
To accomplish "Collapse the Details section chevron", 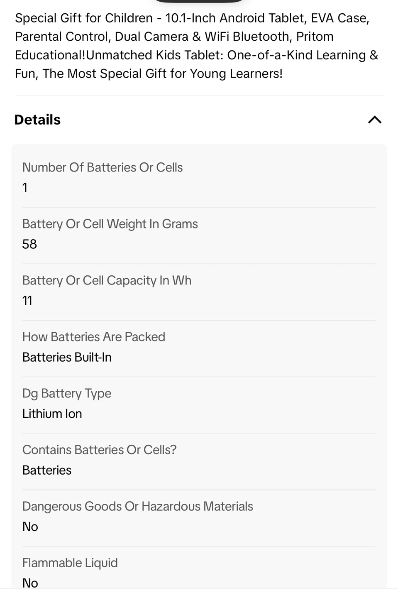I will [374, 120].
